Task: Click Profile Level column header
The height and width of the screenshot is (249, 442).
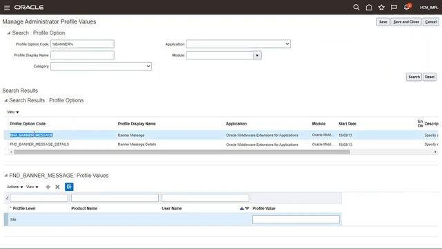Action: [24, 208]
